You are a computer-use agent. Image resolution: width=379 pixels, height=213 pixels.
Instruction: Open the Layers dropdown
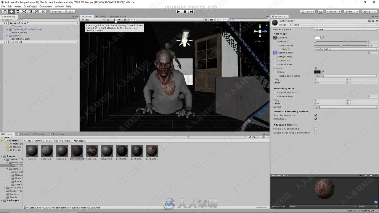tap(351, 12)
